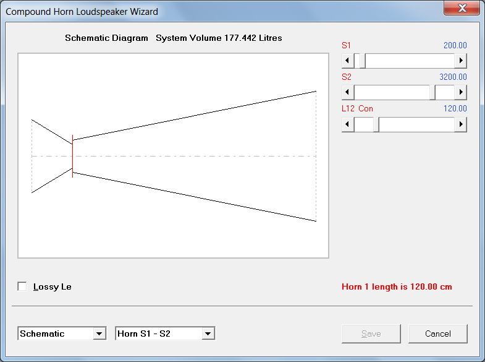
Task: Close the Compound Horn Loudspeaker Wizard window
Action: tap(462, 8)
